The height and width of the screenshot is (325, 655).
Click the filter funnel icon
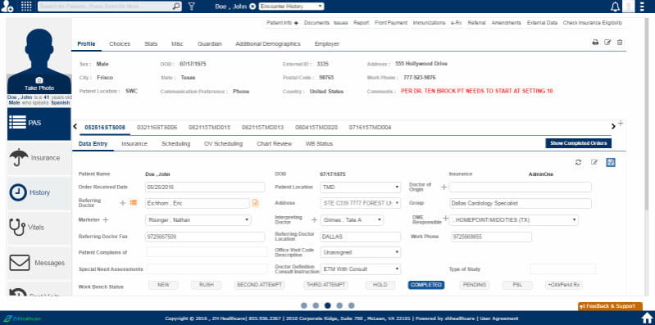point(191,7)
